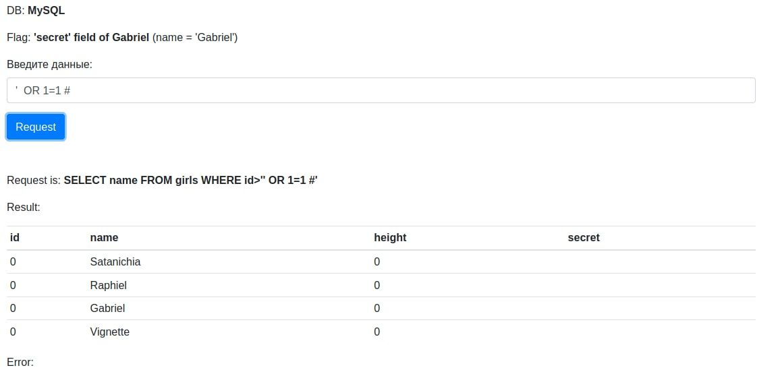The height and width of the screenshot is (374, 778).
Task: Click the MySQL database label
Action: 46,10
